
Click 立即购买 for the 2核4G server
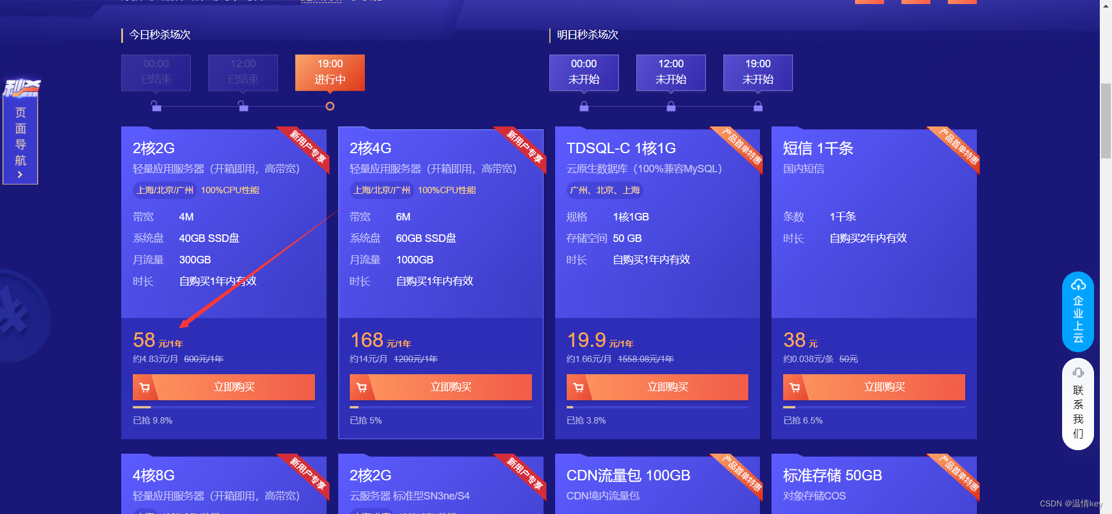(x=441, y=387)
